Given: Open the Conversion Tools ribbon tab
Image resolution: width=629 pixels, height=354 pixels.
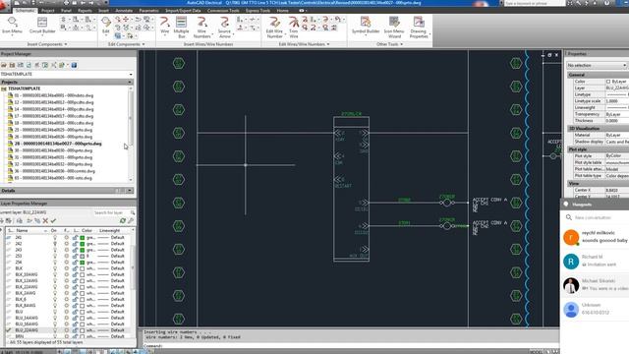Looking at the screenshot, I should tap(223, 11).
